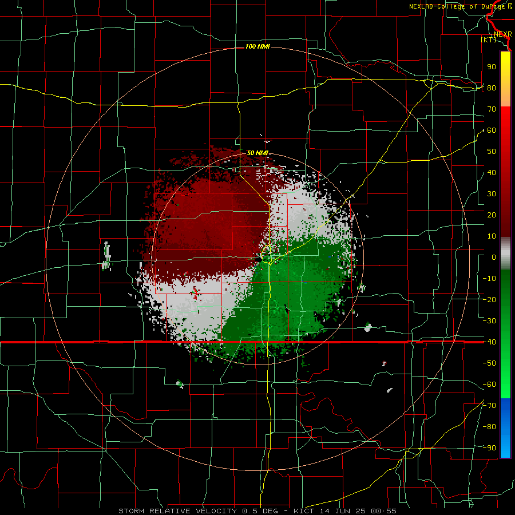Click the "100 NMI" range ring label

[257, 47]
